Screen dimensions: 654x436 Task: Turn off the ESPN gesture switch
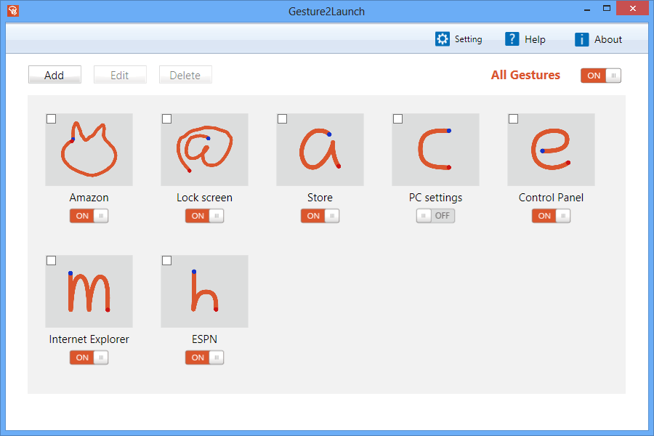click(204, 358)
